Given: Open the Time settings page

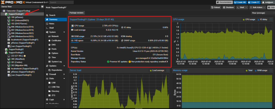Looking at the screenshot, I should (x=54, y=57).
